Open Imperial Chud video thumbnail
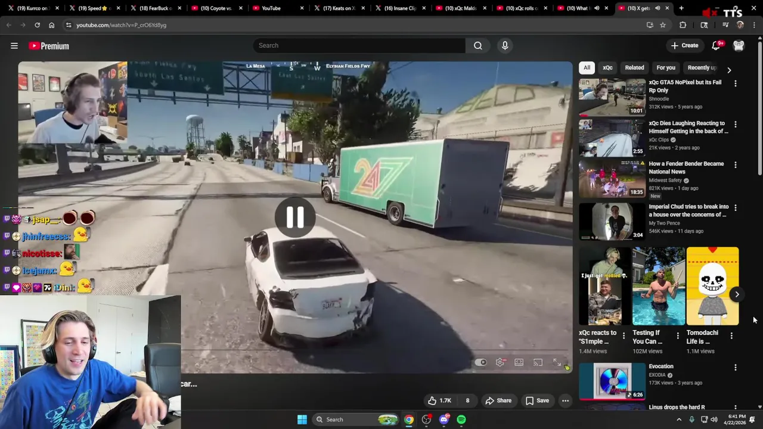 pos(612,221)
